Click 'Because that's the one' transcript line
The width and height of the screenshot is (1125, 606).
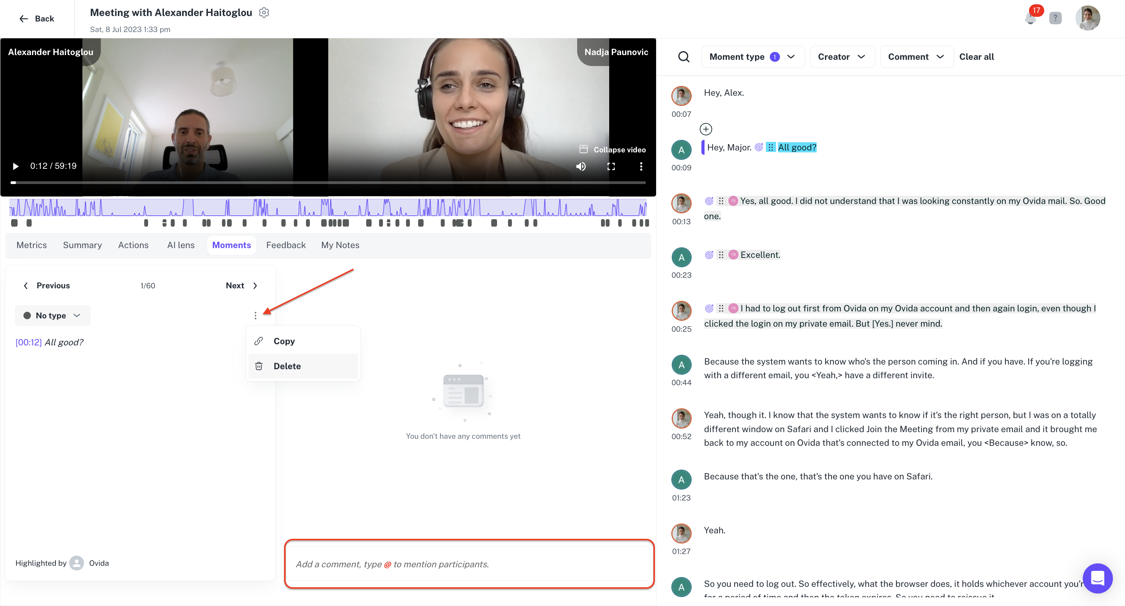pyautogui.click(x=818, y=476)
